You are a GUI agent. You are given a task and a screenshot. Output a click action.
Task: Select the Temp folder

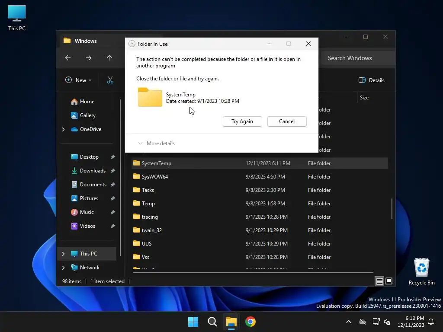[x=260, y=204]
